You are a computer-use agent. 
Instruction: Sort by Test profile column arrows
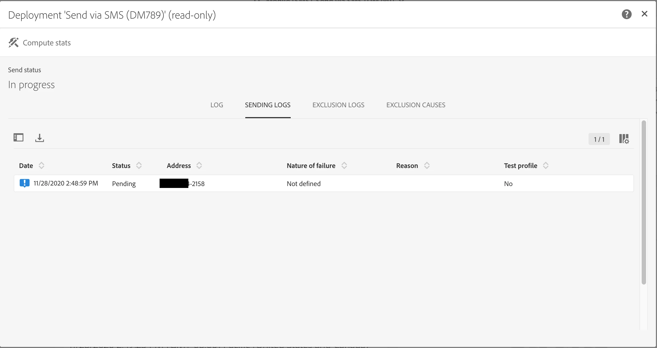coord(546,166)
